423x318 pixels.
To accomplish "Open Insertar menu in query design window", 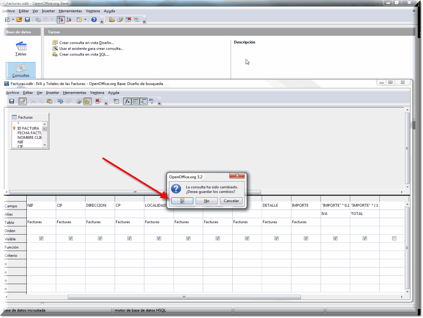I will tap(53, 93).
